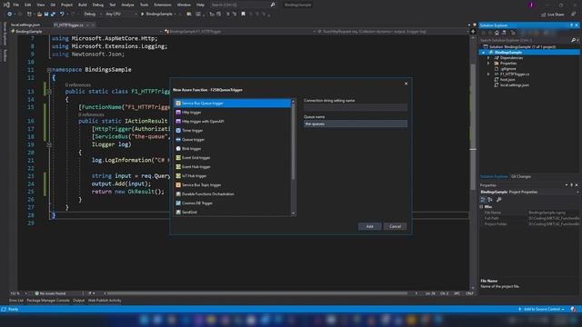Screen dimensions: 582x327
Task: Open Error List bottom tab
Action: (16, 301)
